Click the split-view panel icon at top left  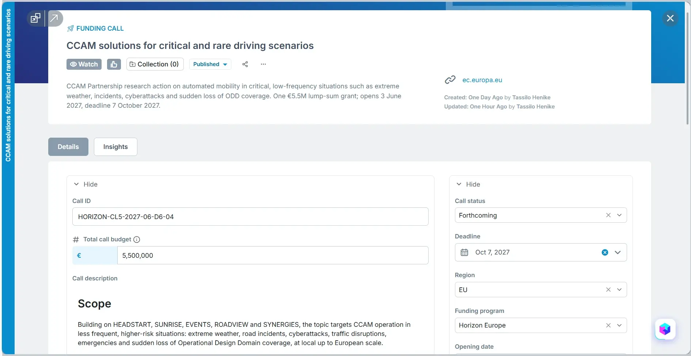click(x=35, y=18)
